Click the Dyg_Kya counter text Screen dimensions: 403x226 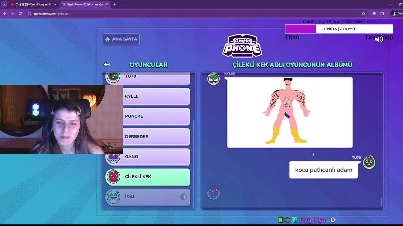(x=317, y=220)
